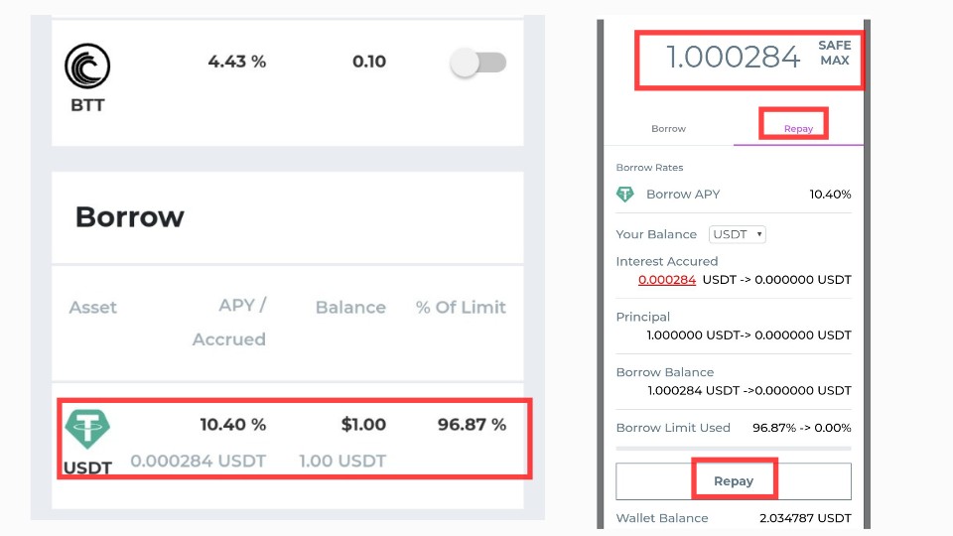This screenshot has width=953, height=536.
Task: Click the Repay button
Action: click(733, 481)
